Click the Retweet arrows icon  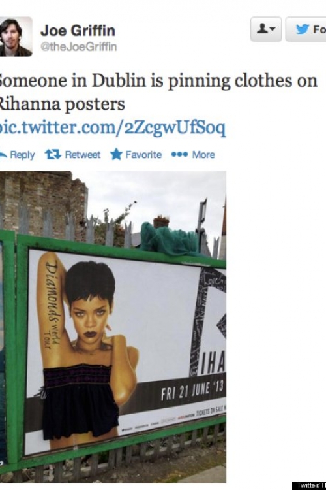[53, 154]
